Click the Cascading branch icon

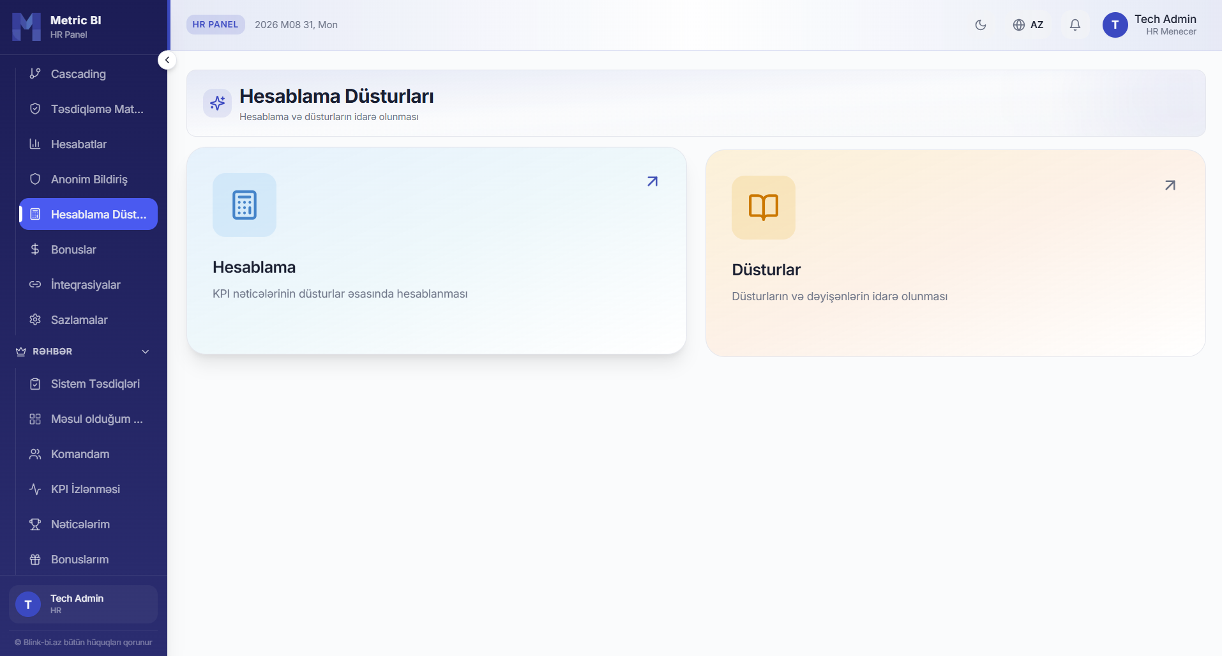(x=35, y=74)
